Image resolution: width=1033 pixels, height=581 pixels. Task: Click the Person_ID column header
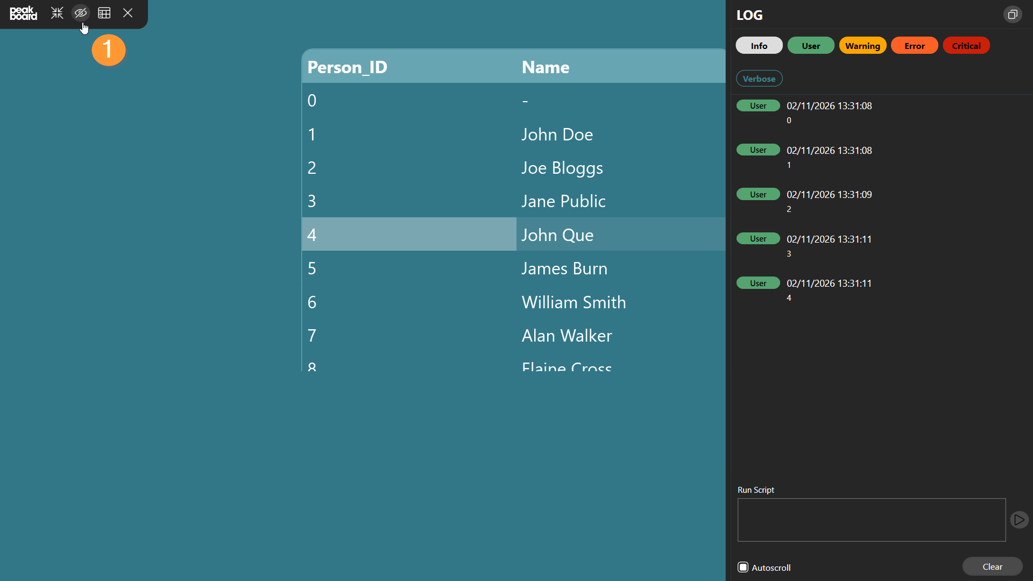348,67
